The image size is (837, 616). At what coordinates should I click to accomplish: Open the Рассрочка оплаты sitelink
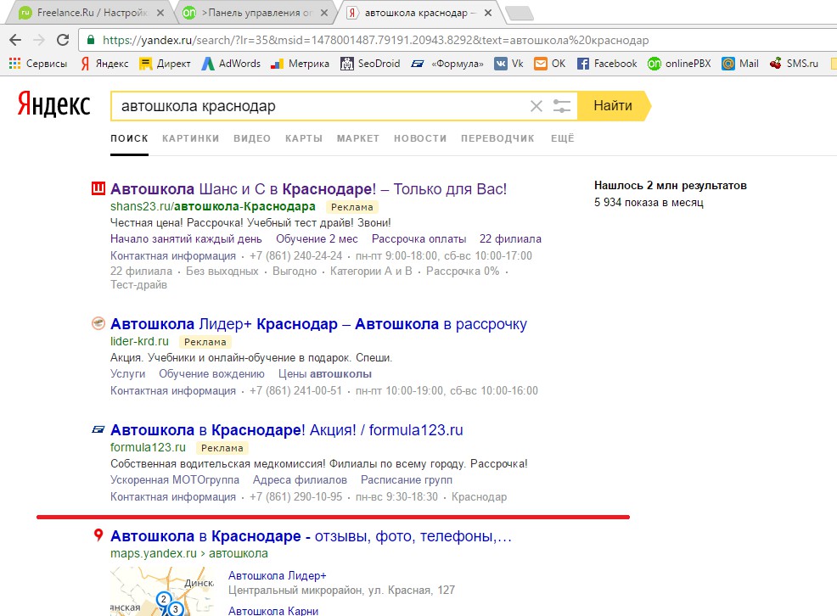click(419, 239)
